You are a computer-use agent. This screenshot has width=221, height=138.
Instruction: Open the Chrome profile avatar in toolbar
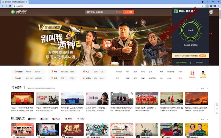click(215, 6)
